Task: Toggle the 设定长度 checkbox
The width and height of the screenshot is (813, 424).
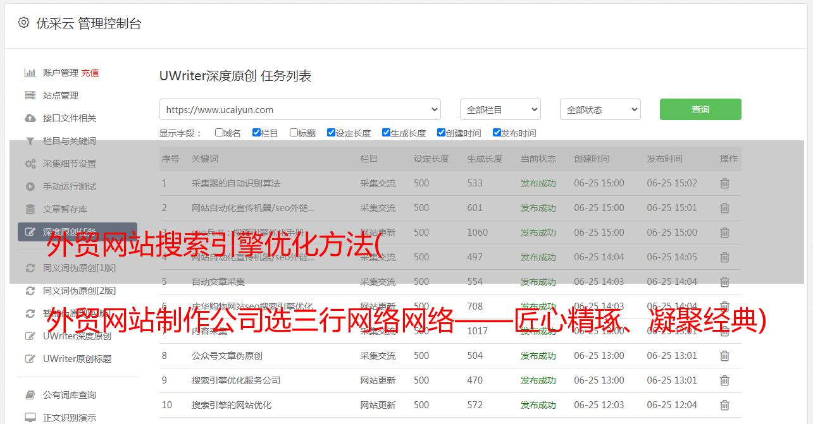Action: click(331, 133)
